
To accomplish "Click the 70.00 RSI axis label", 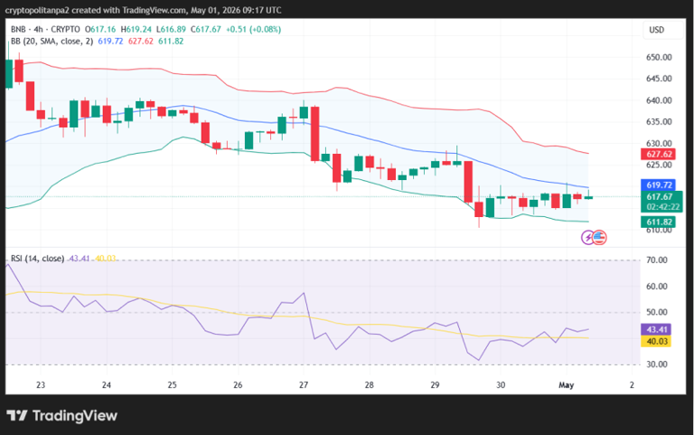I will (656, 260).
